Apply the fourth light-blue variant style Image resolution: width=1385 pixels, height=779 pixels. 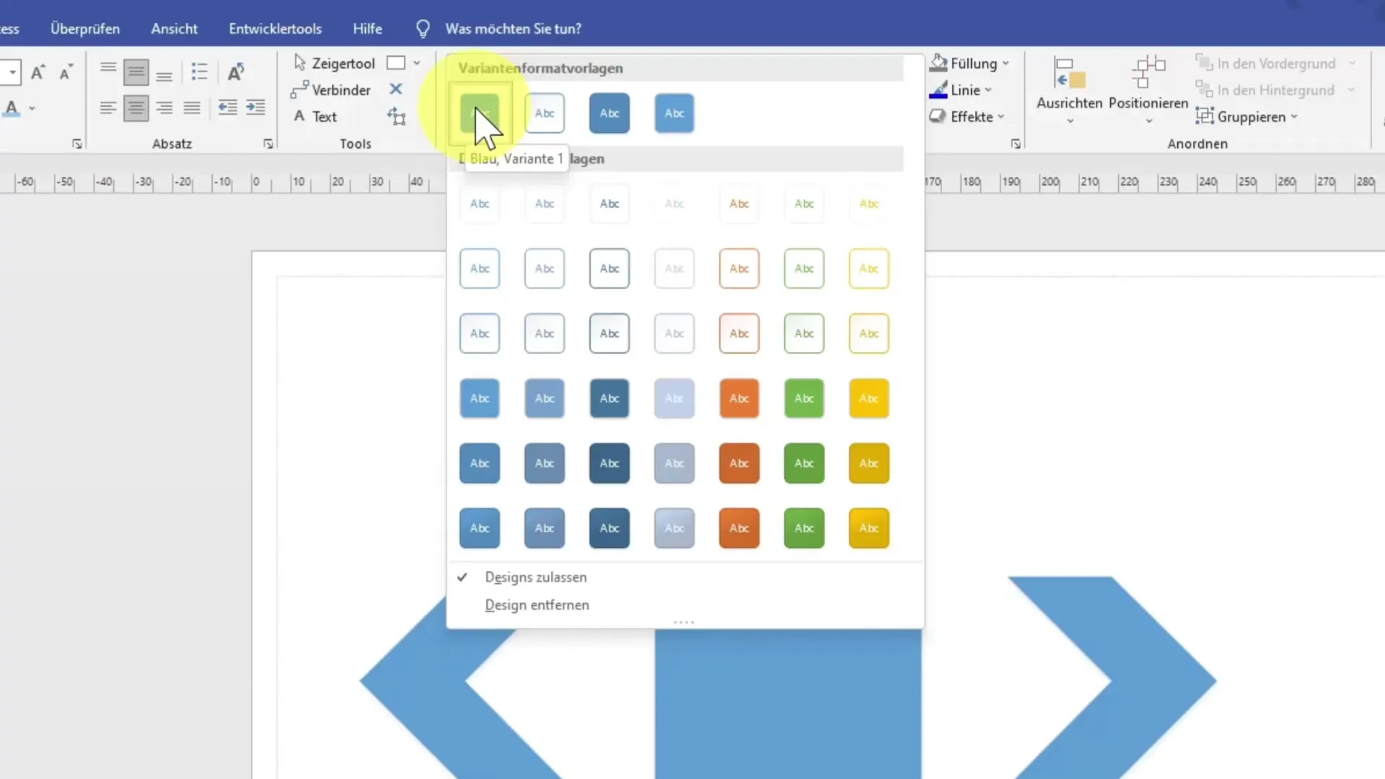pos(674,113)
